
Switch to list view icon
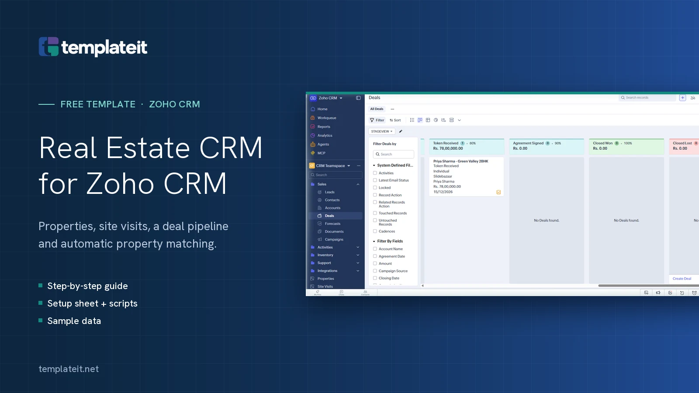point(412,120)
